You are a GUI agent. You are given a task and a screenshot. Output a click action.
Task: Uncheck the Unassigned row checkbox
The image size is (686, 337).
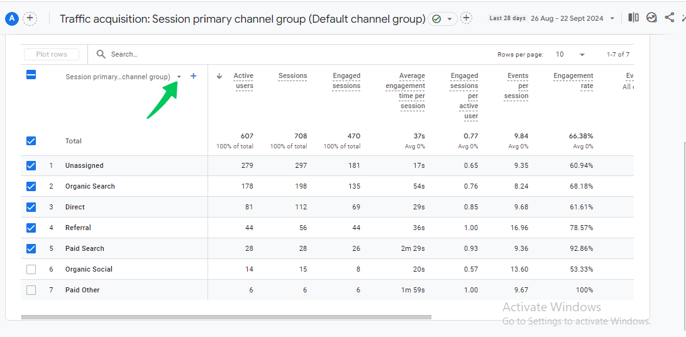click(x=31, y=166)
